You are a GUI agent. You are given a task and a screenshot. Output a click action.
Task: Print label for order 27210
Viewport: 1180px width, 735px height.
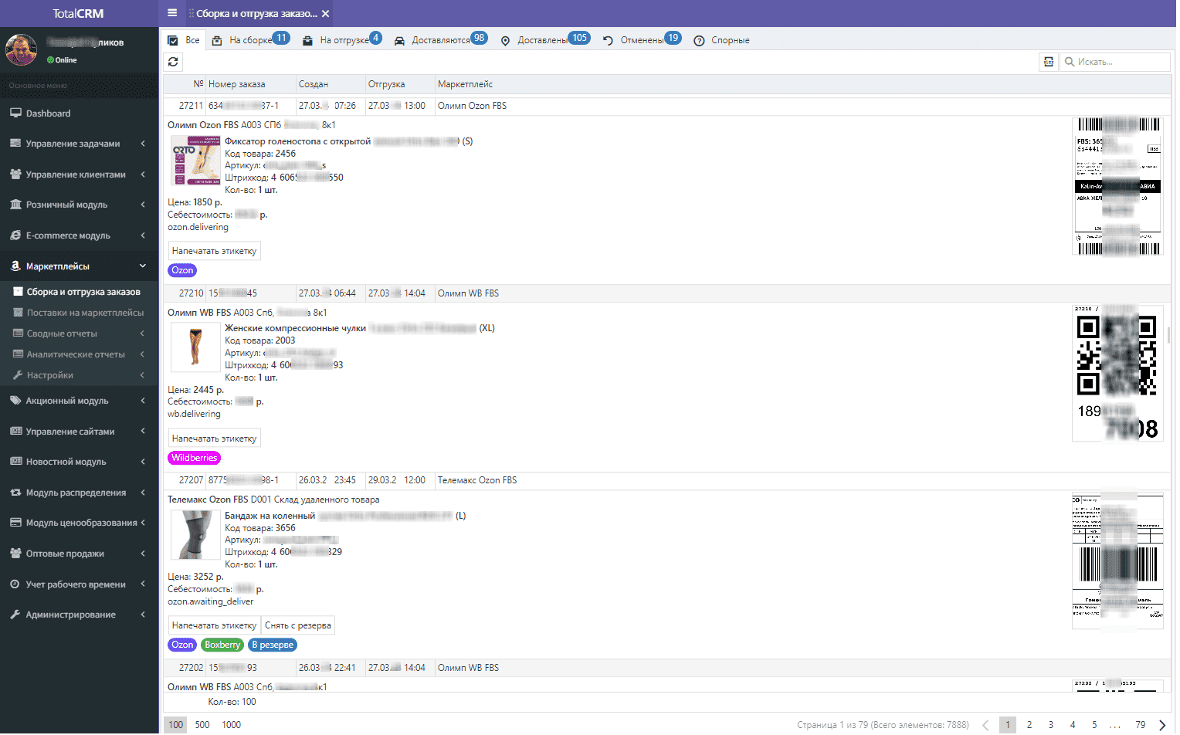(215, 439)
